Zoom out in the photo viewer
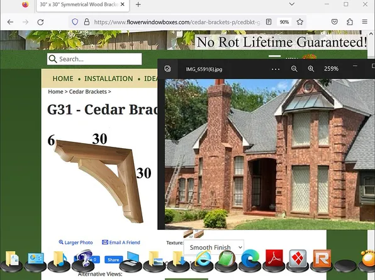This screenshot has width=375, height=280. pyautogui.click(x=294, y=69)
